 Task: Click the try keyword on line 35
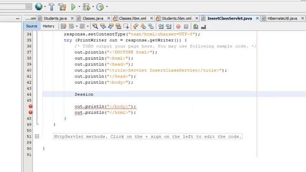pyautogui.click(x=68, y=40)
